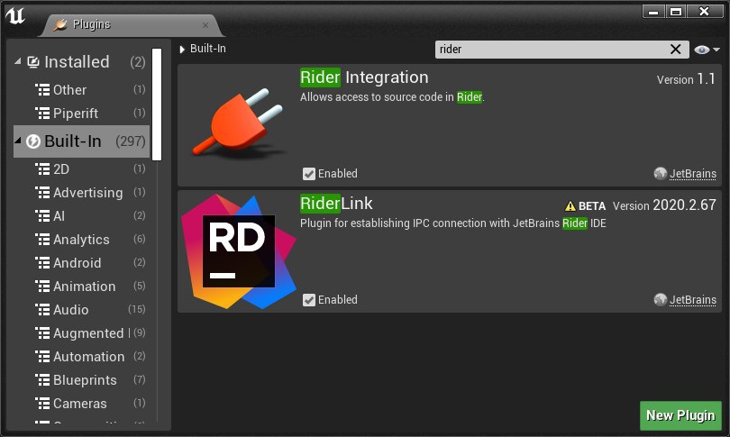The width and height of the screenshot is (730, 437).
Task: Toggle Enabled checkbox for Rider Integration
Action: tap(308, 174)
